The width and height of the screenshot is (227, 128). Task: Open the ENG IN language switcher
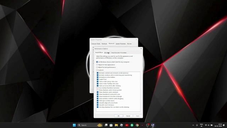coord(201,125)
